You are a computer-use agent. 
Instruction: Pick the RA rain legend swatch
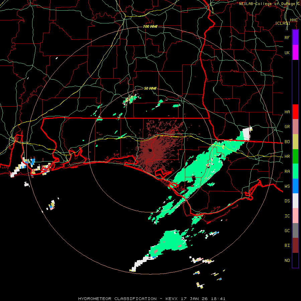click(295, 171)
